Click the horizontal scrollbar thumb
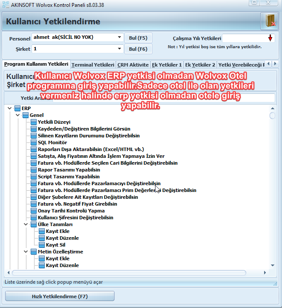Image resolution: width=282 pixels, height=308 pixels. click(x=129, y=273)
